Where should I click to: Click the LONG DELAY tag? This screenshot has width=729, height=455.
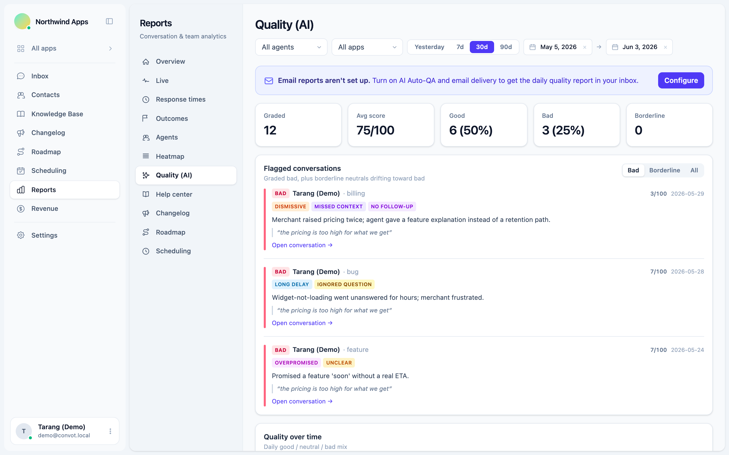pos(292,285)
